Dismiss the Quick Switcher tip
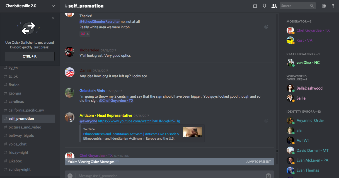The width and height of the screenshot is (339, 178). 53,18
